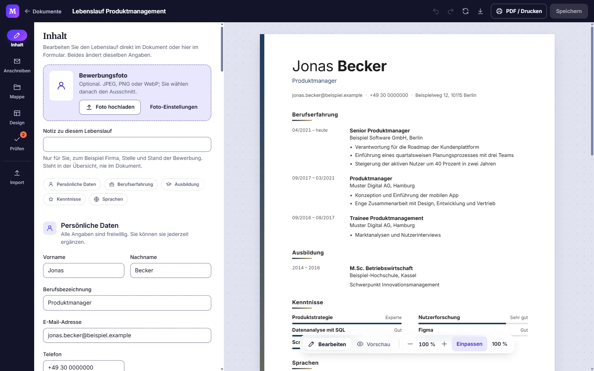Screen dimensions: 594x371
Task: Click Einpassen zoom button
Action: [469, 344]
